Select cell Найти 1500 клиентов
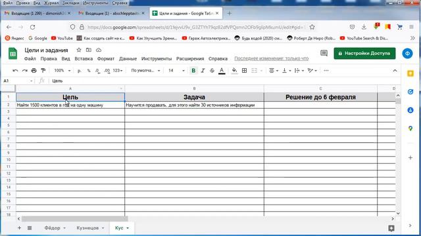The height and width of the screenshot is (236, 421). click(x=70, y=105)
